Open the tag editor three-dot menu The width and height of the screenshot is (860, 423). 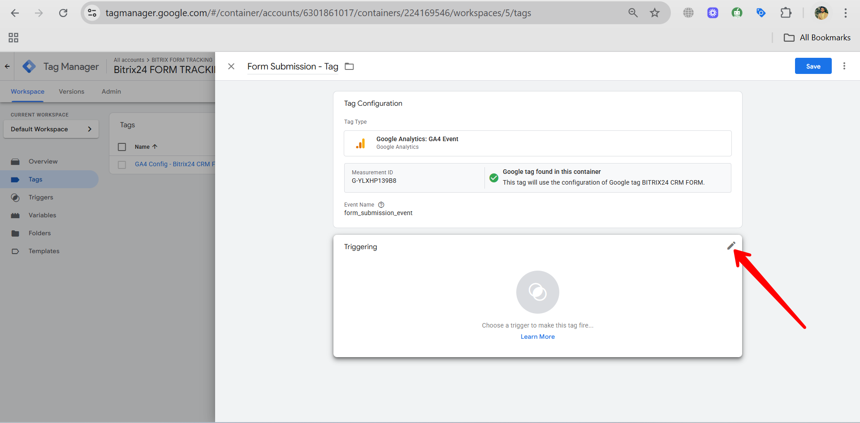(x=844, y=66)
